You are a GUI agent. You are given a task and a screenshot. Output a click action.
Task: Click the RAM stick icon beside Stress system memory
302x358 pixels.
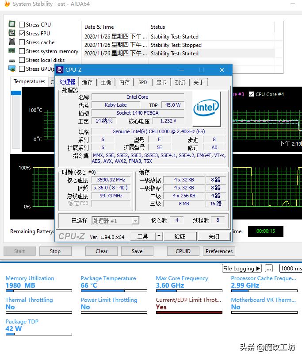pyautogui.click(x=12, y=51)
